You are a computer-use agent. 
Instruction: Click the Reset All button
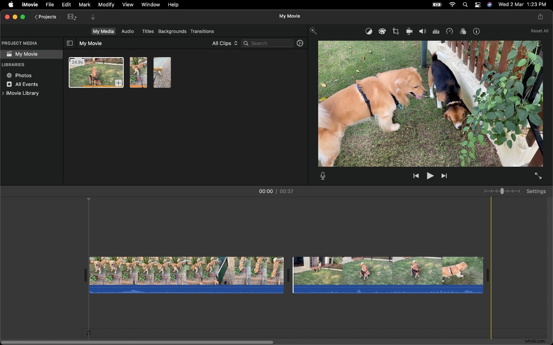539,31
